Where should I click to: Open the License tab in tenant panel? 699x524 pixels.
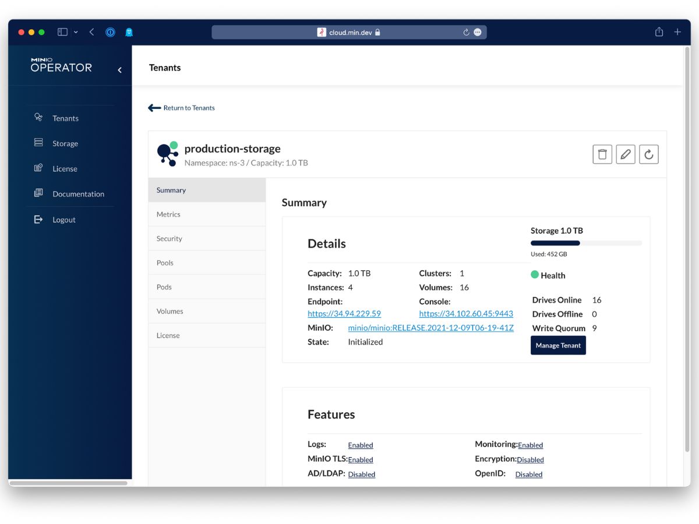pos(207,335)
